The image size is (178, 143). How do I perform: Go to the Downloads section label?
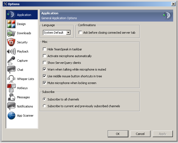coord(24,33)
